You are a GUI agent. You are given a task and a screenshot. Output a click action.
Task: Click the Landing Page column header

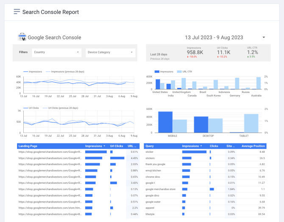tap(28, 146)
